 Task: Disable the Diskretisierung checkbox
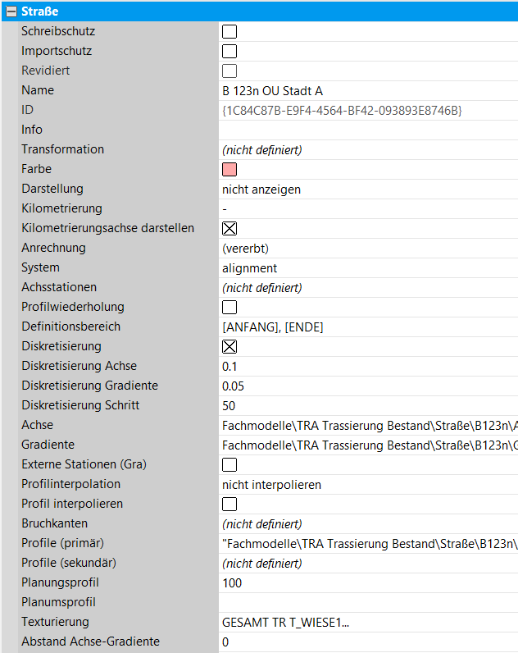click(229, 346)
